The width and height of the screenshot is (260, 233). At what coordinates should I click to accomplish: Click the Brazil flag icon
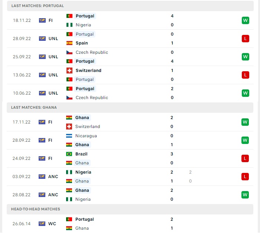pyautogui.click(x=69, y=154)
